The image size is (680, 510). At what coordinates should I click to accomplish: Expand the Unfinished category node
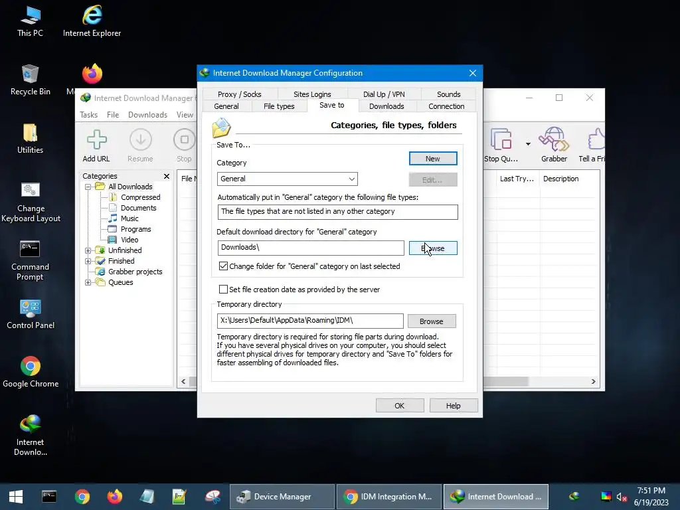88,250
